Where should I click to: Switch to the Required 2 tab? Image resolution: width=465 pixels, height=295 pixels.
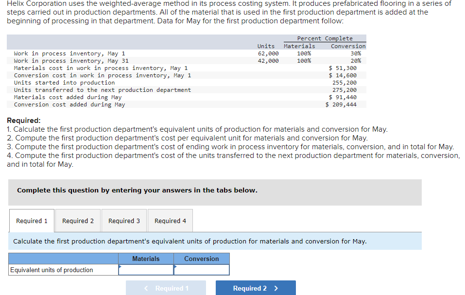(77, 220)
